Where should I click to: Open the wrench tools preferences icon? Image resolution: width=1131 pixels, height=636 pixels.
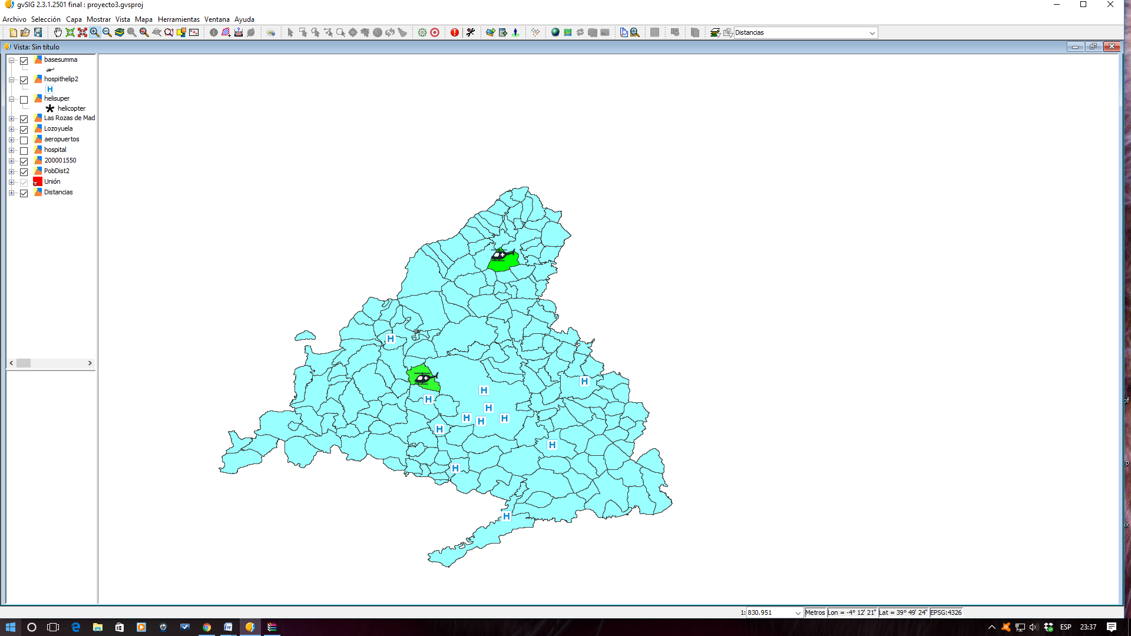click(x=471, y=32)
